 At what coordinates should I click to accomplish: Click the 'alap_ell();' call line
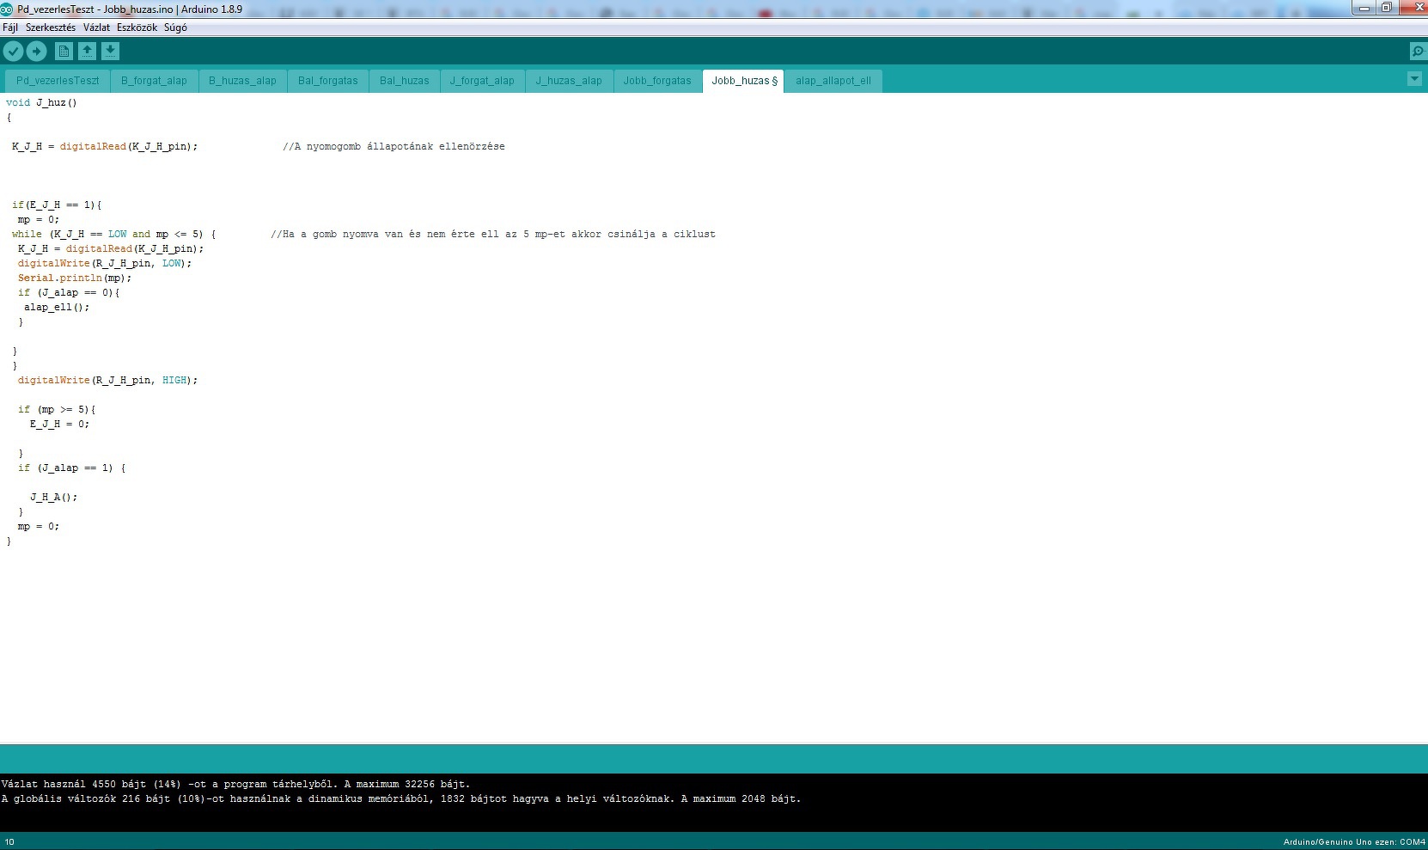(57, 307)
